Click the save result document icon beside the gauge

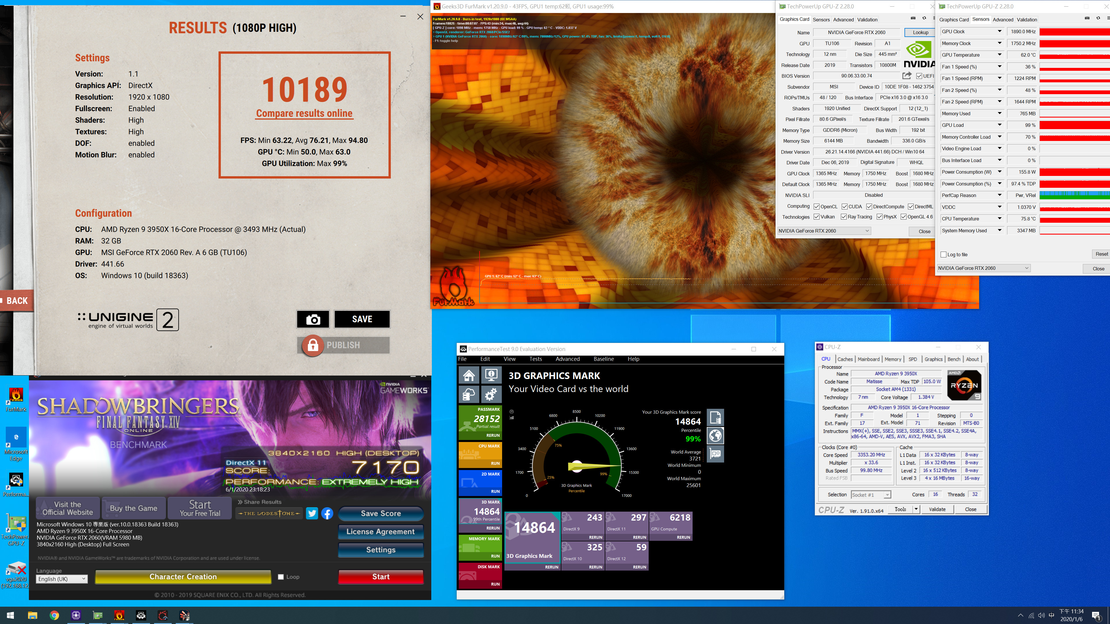click(715, 417)
